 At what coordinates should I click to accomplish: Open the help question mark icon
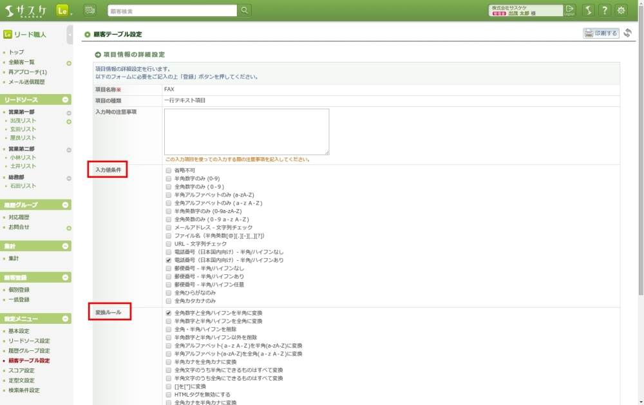605,10
